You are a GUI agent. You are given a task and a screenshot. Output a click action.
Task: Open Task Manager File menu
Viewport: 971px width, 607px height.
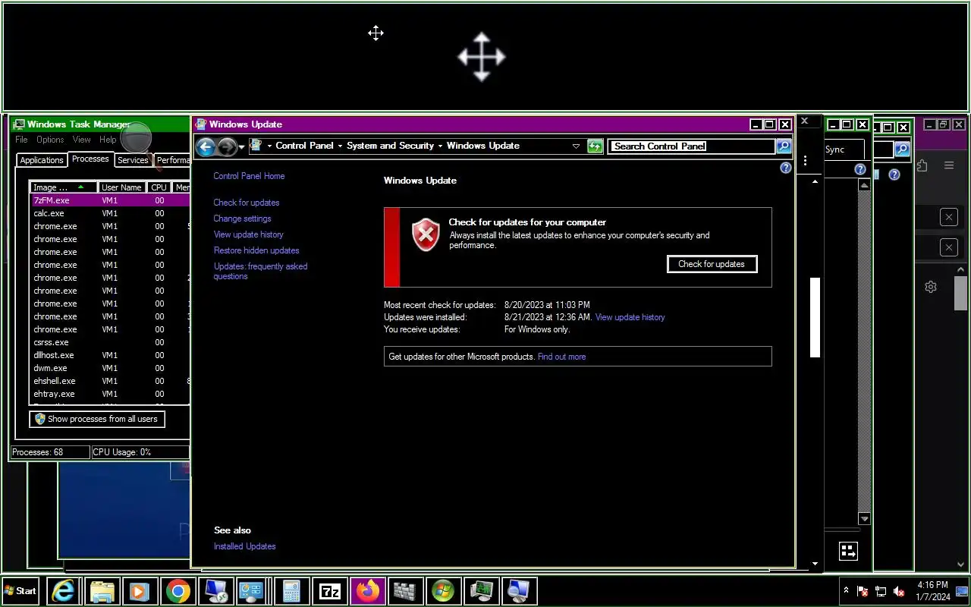tap(21, 140)
